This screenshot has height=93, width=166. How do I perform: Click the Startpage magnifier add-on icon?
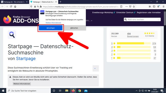click(12, 35)
